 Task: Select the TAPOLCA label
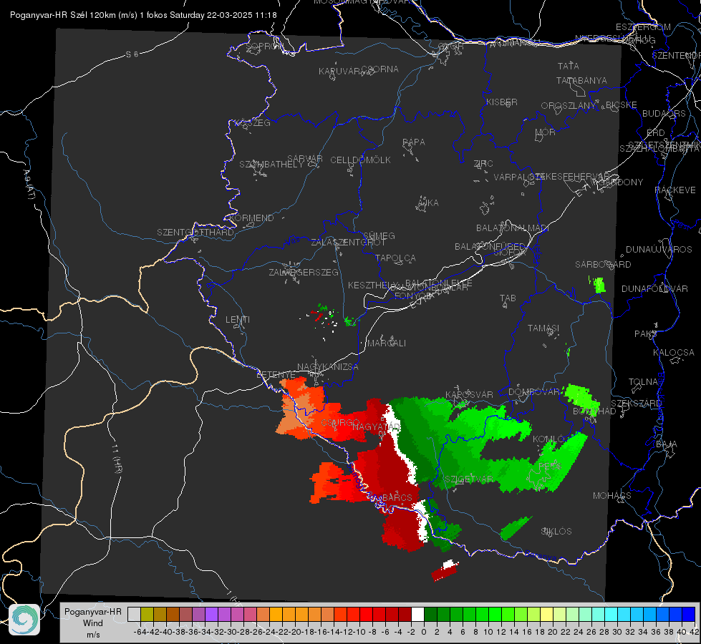tap(396, 258)
